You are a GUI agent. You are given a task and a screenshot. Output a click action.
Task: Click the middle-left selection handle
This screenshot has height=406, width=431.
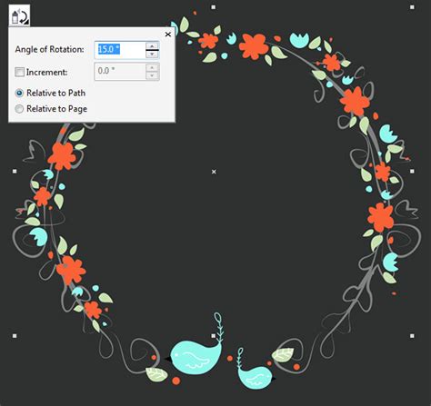pos(15,172)
